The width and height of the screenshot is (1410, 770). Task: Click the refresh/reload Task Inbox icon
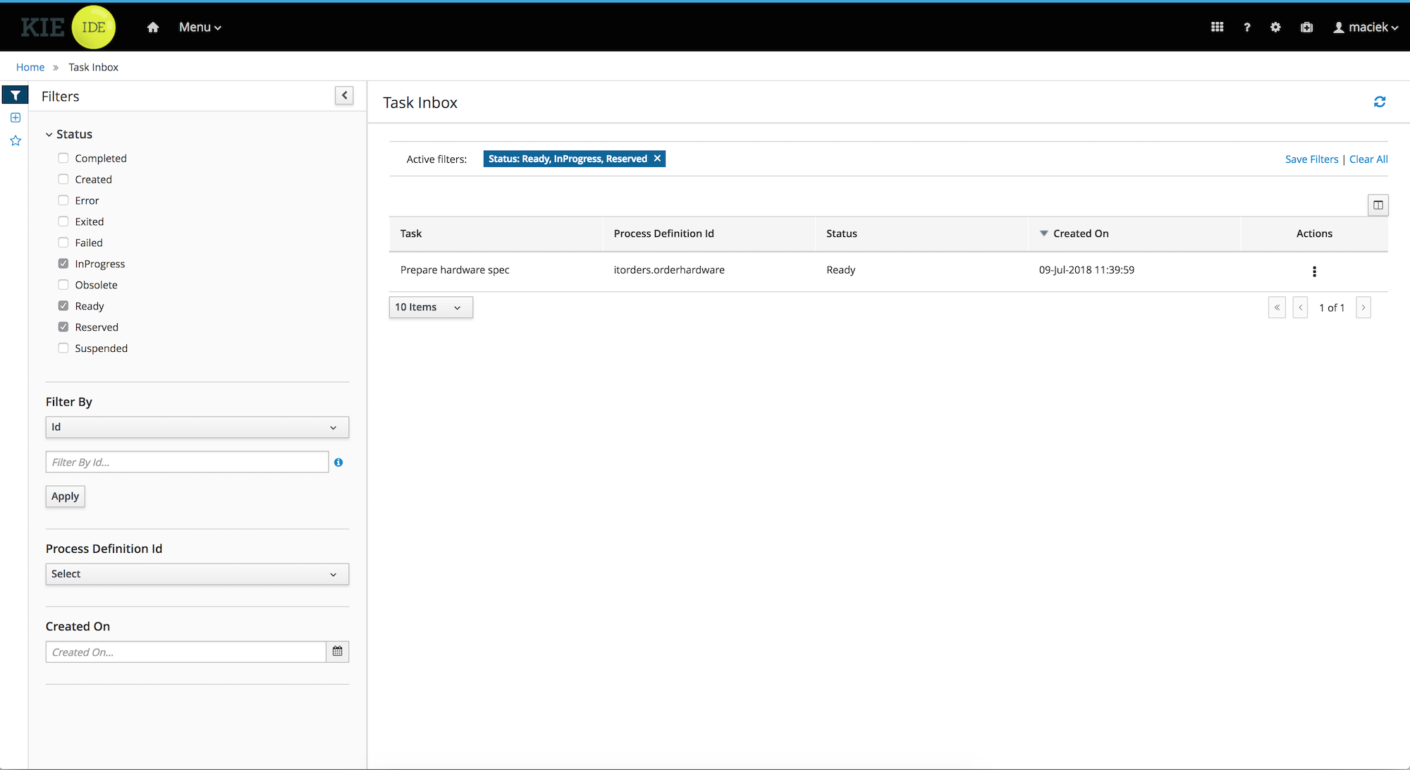pos(1380,102)
